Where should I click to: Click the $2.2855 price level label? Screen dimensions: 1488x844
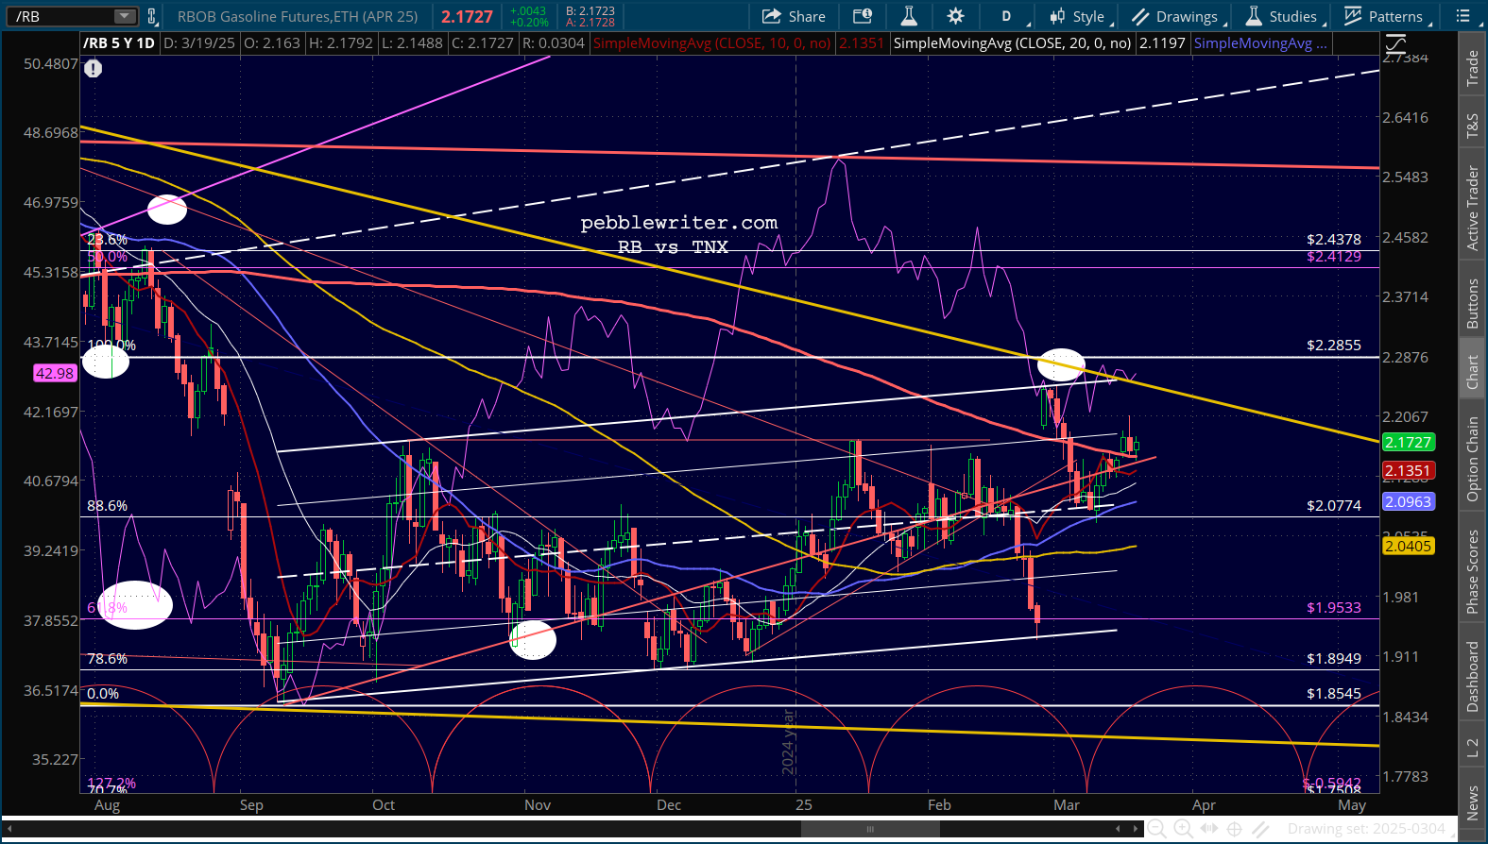click(x=1334, y=346)
